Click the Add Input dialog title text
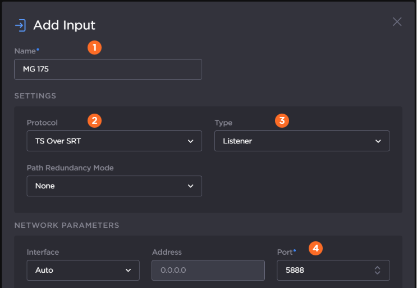The height and width of the screenshot is (288, 417). [64, 25]
